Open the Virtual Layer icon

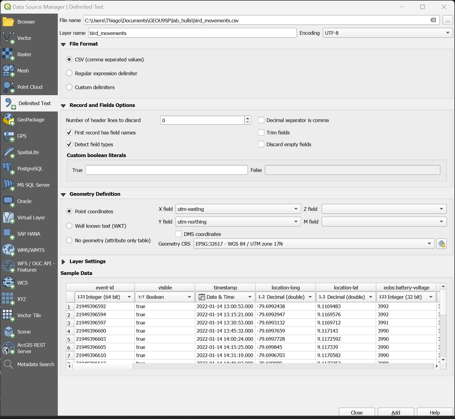coord(8,218)
